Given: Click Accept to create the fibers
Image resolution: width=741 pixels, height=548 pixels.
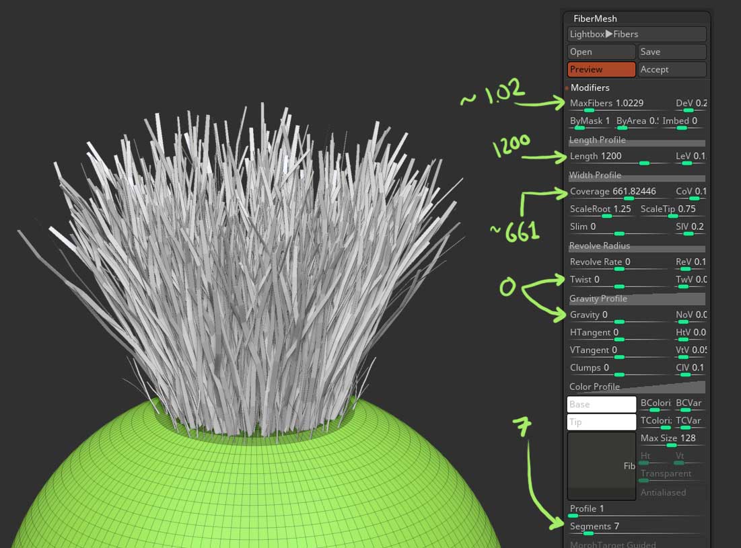Looking at the screenshot, I should pyautogui.click(x=672, y=69).
